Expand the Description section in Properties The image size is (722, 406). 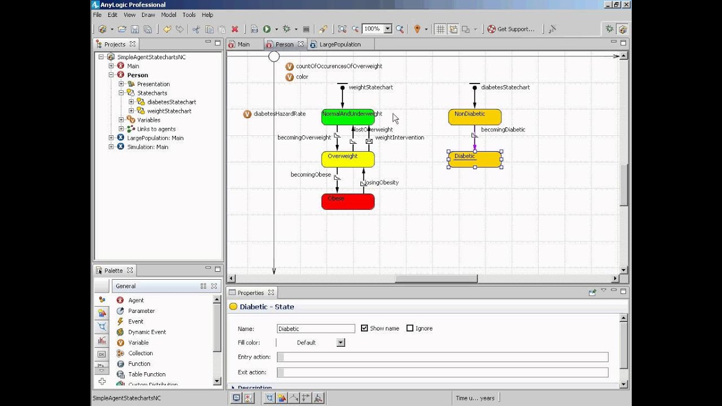pyautogui.click(x=234, y=387)
